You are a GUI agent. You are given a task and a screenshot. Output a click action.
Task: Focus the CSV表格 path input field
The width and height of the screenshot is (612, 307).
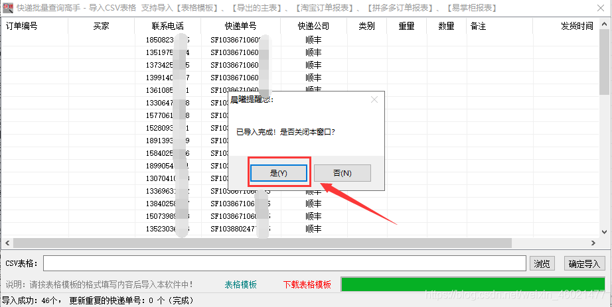click(285, 263)
